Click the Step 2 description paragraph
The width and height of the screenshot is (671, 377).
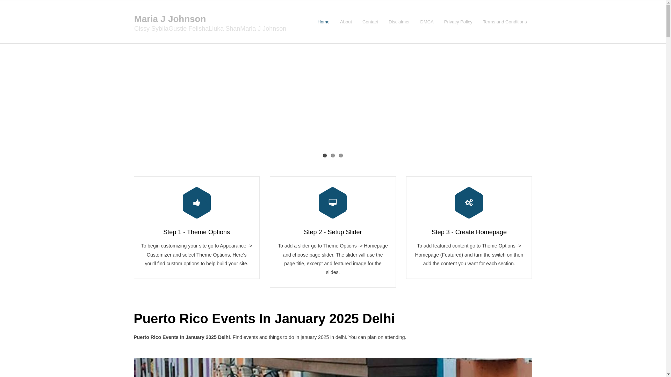pos(333,259)
